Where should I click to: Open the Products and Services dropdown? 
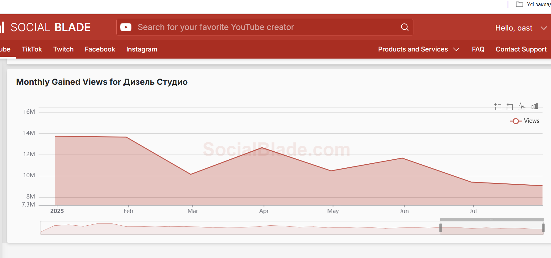419,49
